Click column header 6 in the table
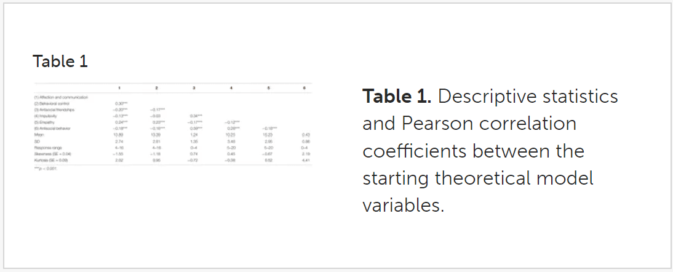Viewport: 673px width, 272px height. click(x=304, y=89)
